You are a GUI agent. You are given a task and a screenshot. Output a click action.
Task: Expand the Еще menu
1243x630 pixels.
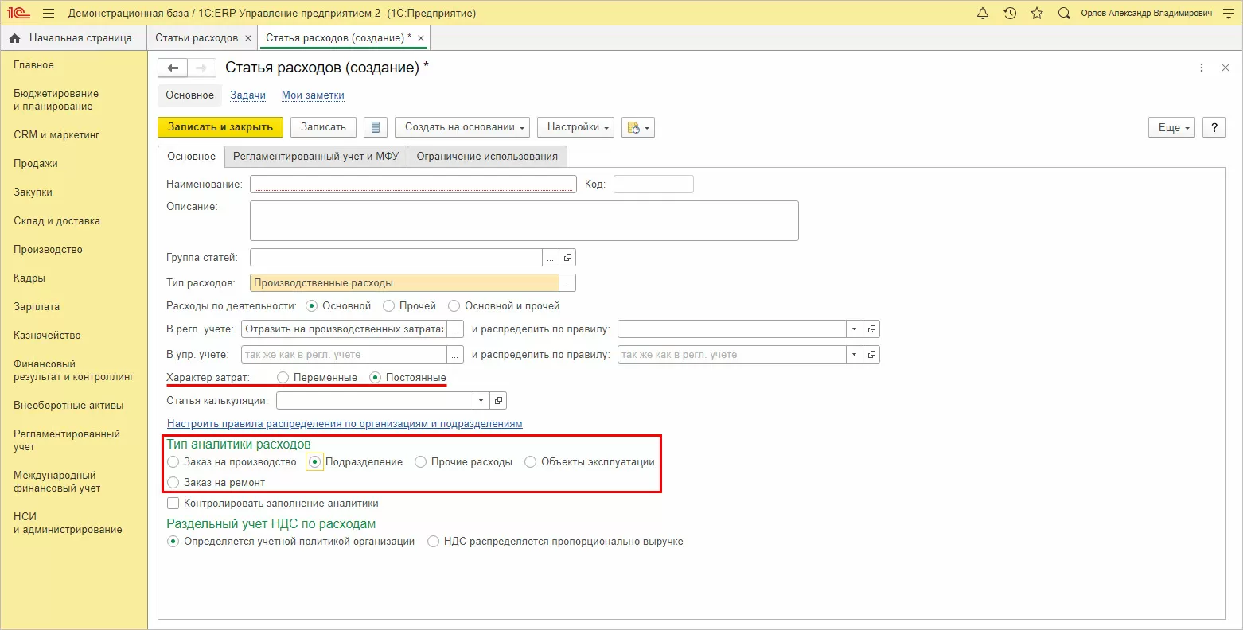click(1171, 127)
